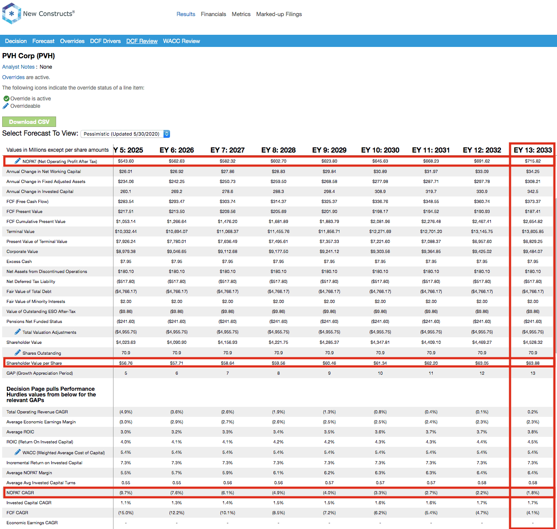
Task: Select the Corporate Value row label
Action: (x=22, y=251)
